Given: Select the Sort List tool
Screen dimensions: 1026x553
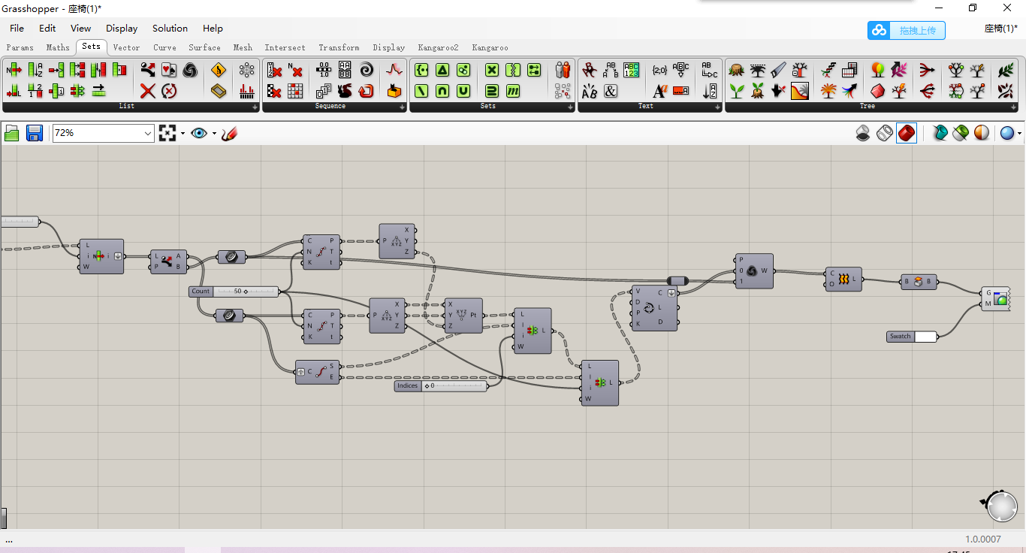Looking at the screenshot, I should pyautogui.click(x=34, y=69).
